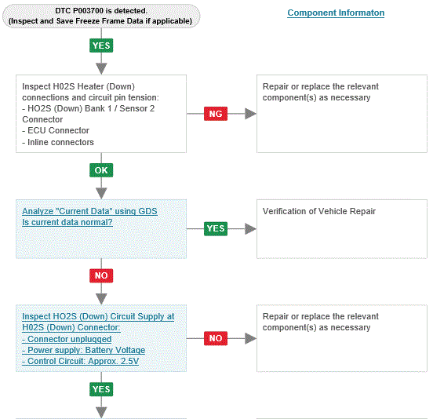This screenshot has height=419, width=433.
Task: Select the DTC P003700 is detected header box
Action: point(101,16)
